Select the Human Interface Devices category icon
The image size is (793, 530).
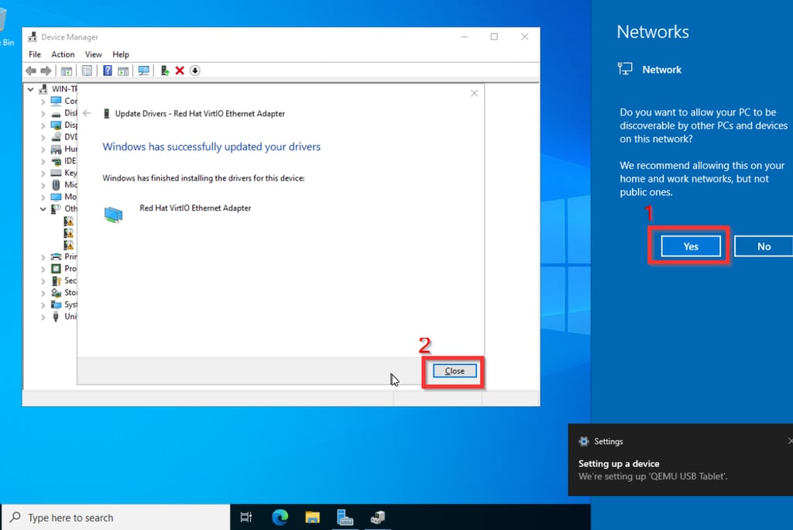point(56,149)
